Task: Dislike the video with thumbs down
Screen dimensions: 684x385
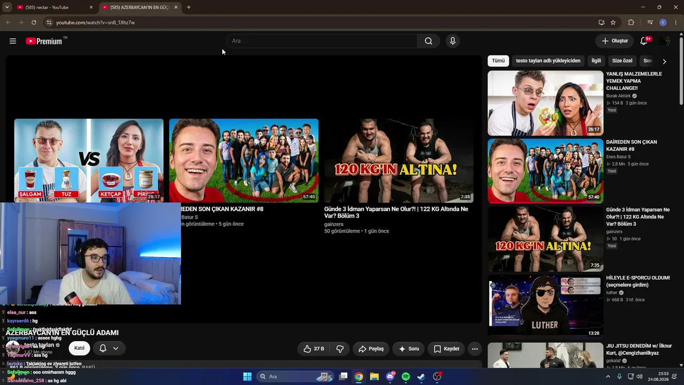Action: (340, 349)
